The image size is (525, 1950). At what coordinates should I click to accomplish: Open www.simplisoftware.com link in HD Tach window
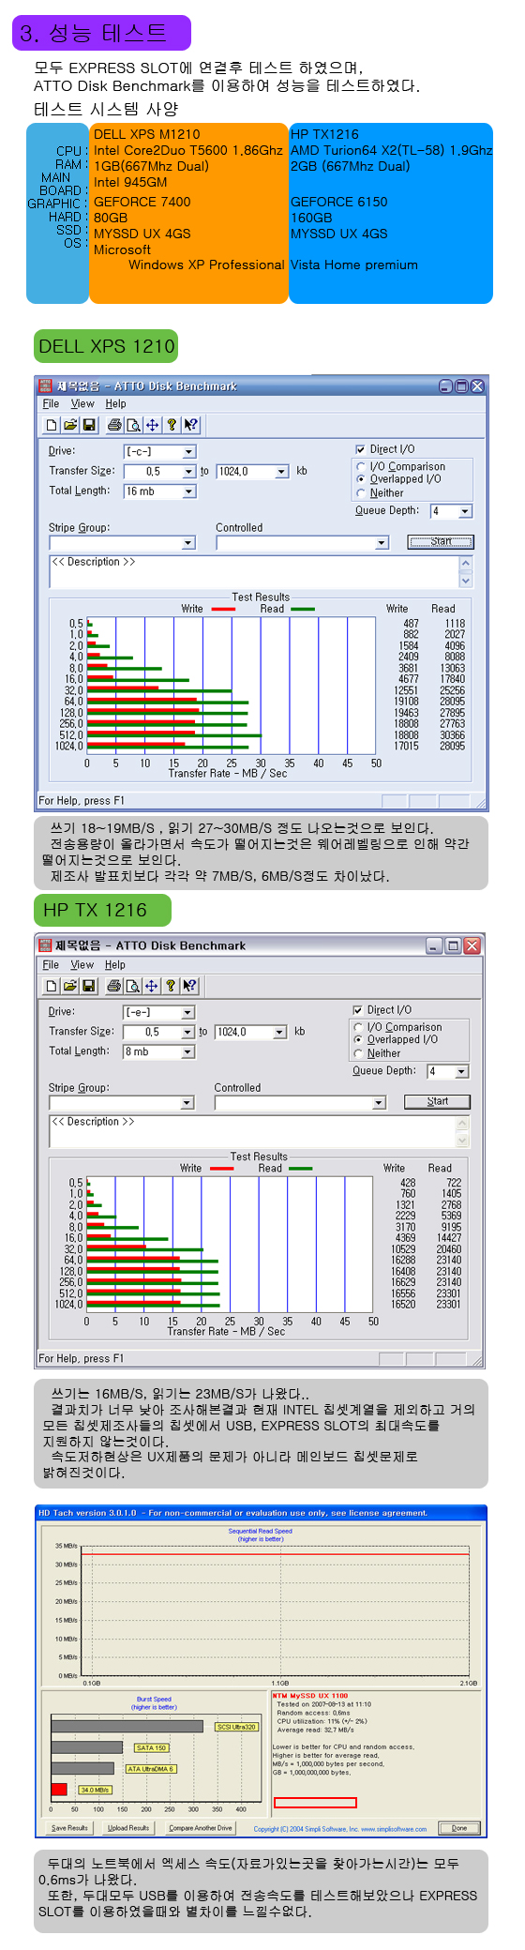tap(395, 1829)
